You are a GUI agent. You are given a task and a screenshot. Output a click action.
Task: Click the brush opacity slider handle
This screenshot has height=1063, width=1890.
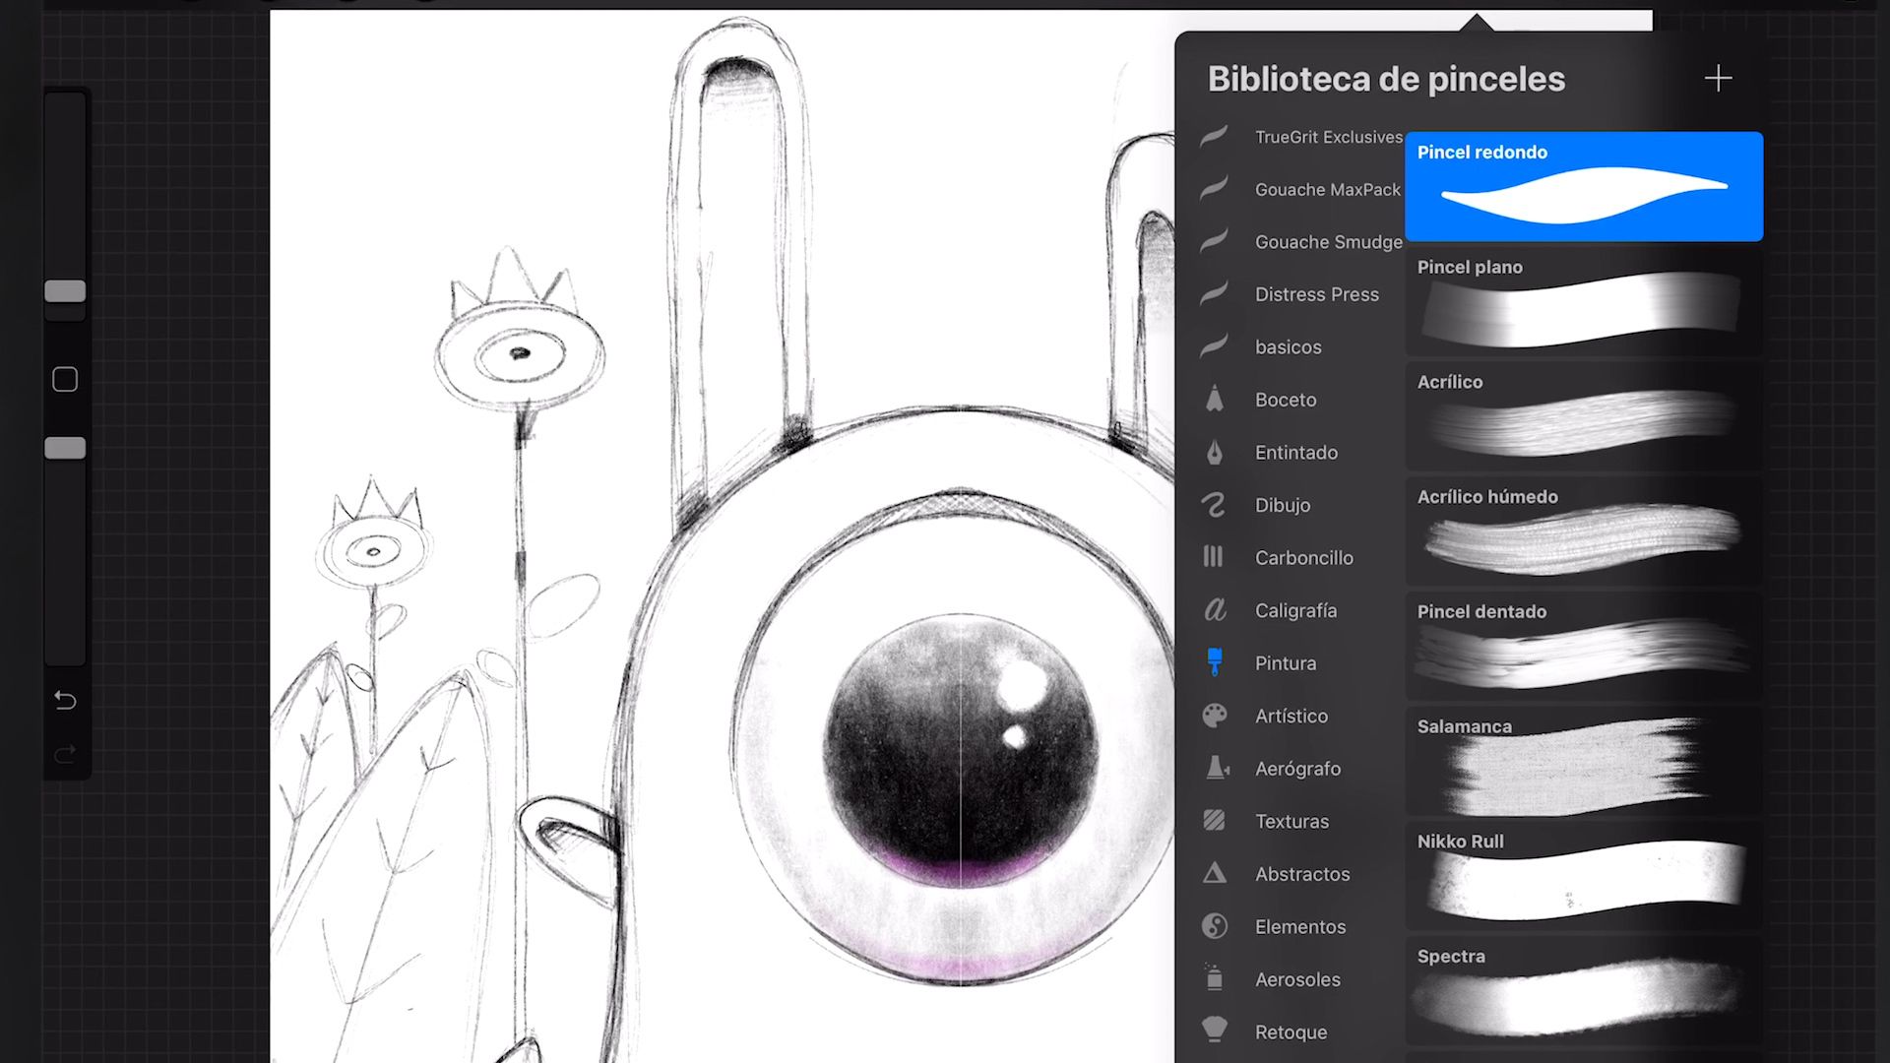[65, 448]
